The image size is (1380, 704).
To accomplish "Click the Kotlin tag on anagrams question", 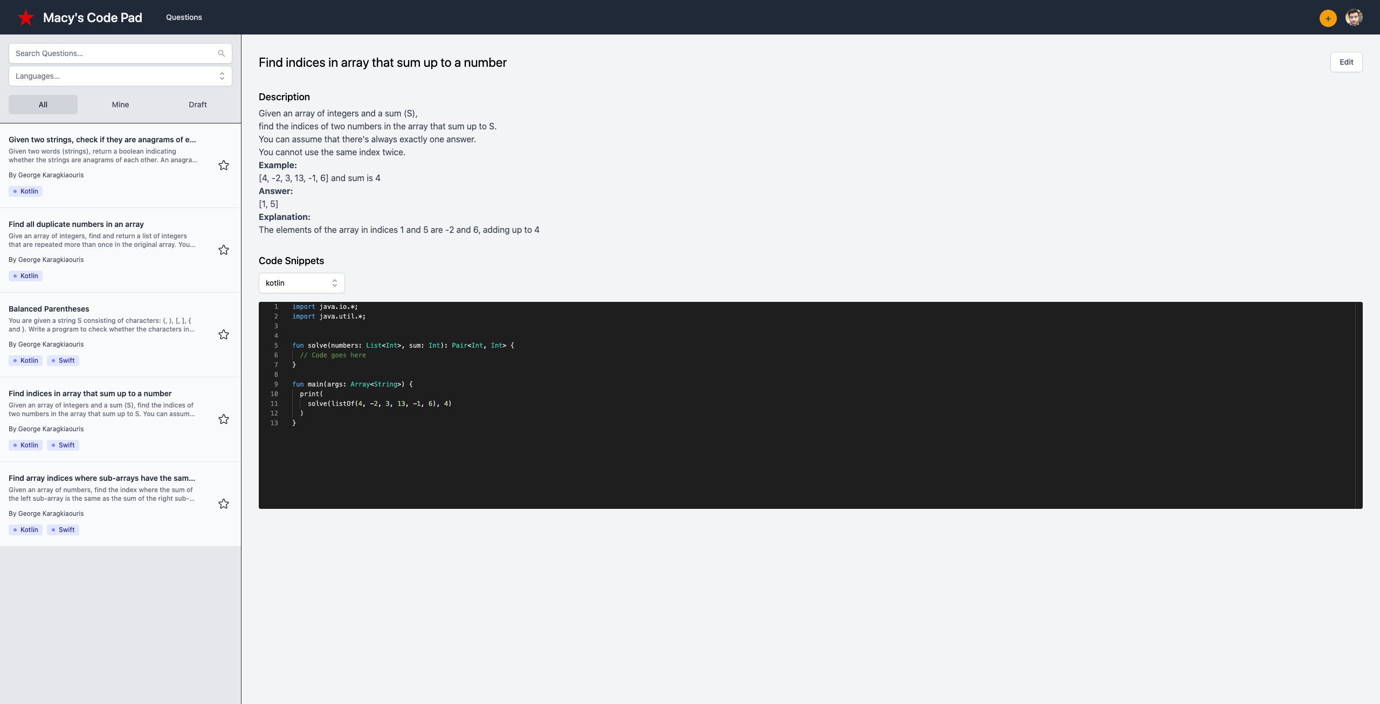I will (x=25, y=191).
